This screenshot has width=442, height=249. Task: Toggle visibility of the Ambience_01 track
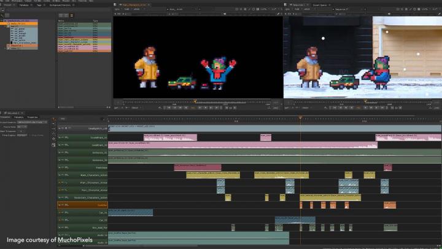coord(63,152)
